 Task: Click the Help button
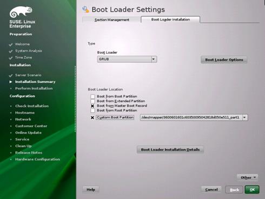point(91,189)
